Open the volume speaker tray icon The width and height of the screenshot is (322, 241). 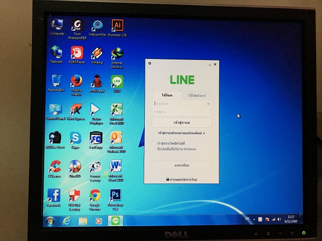click(x=279, y=219)
